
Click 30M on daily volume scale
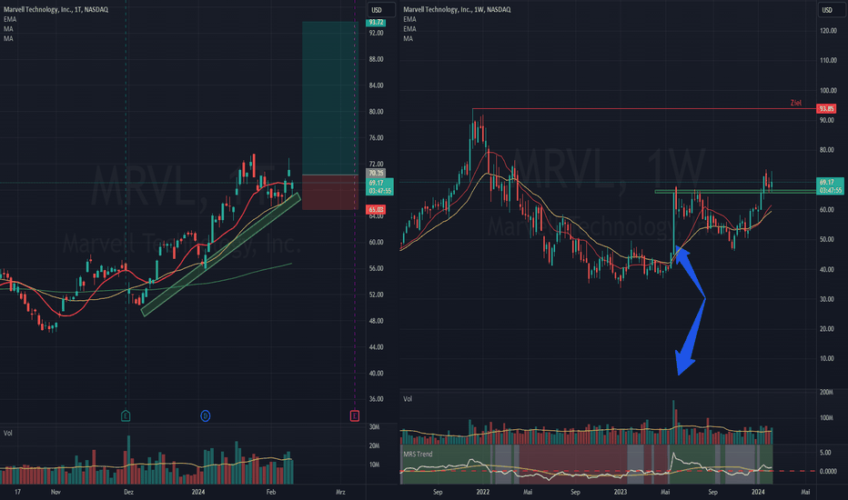tap(374, 427)
